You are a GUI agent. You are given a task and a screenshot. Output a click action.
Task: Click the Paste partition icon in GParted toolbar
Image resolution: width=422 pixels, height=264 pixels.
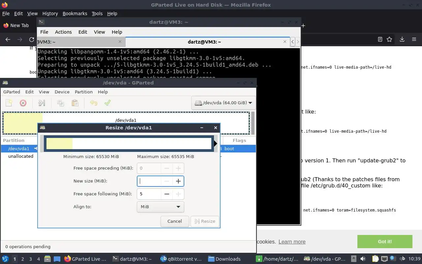75,103
